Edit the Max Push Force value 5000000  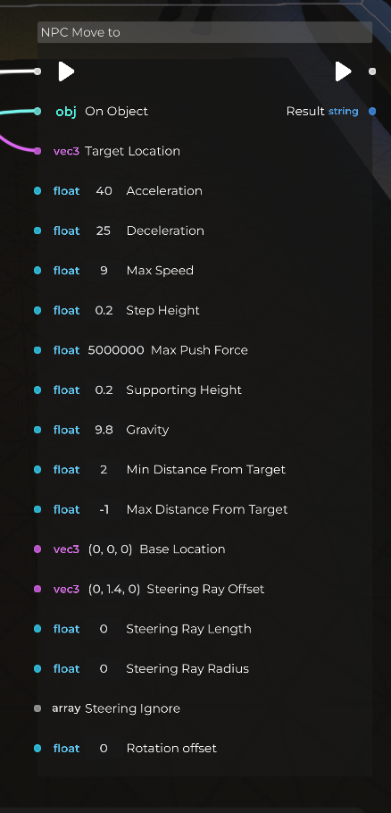116,350
